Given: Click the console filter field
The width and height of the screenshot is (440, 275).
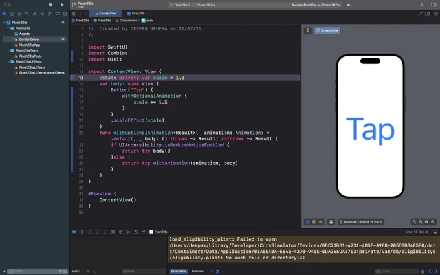Looking at the screenshot, I should click(396, 271).
